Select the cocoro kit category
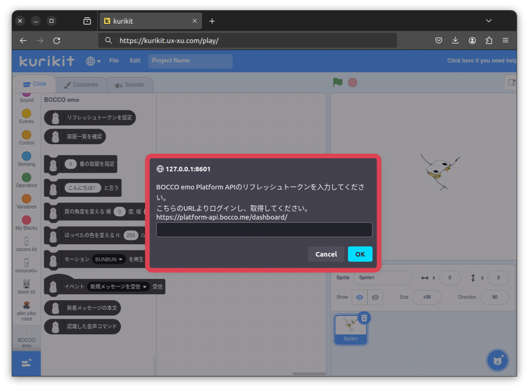Viewport: 529px width, 390px height. [x=26, y=244]
